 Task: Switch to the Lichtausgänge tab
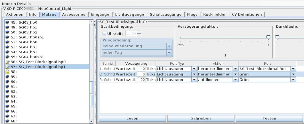point(130,14)
